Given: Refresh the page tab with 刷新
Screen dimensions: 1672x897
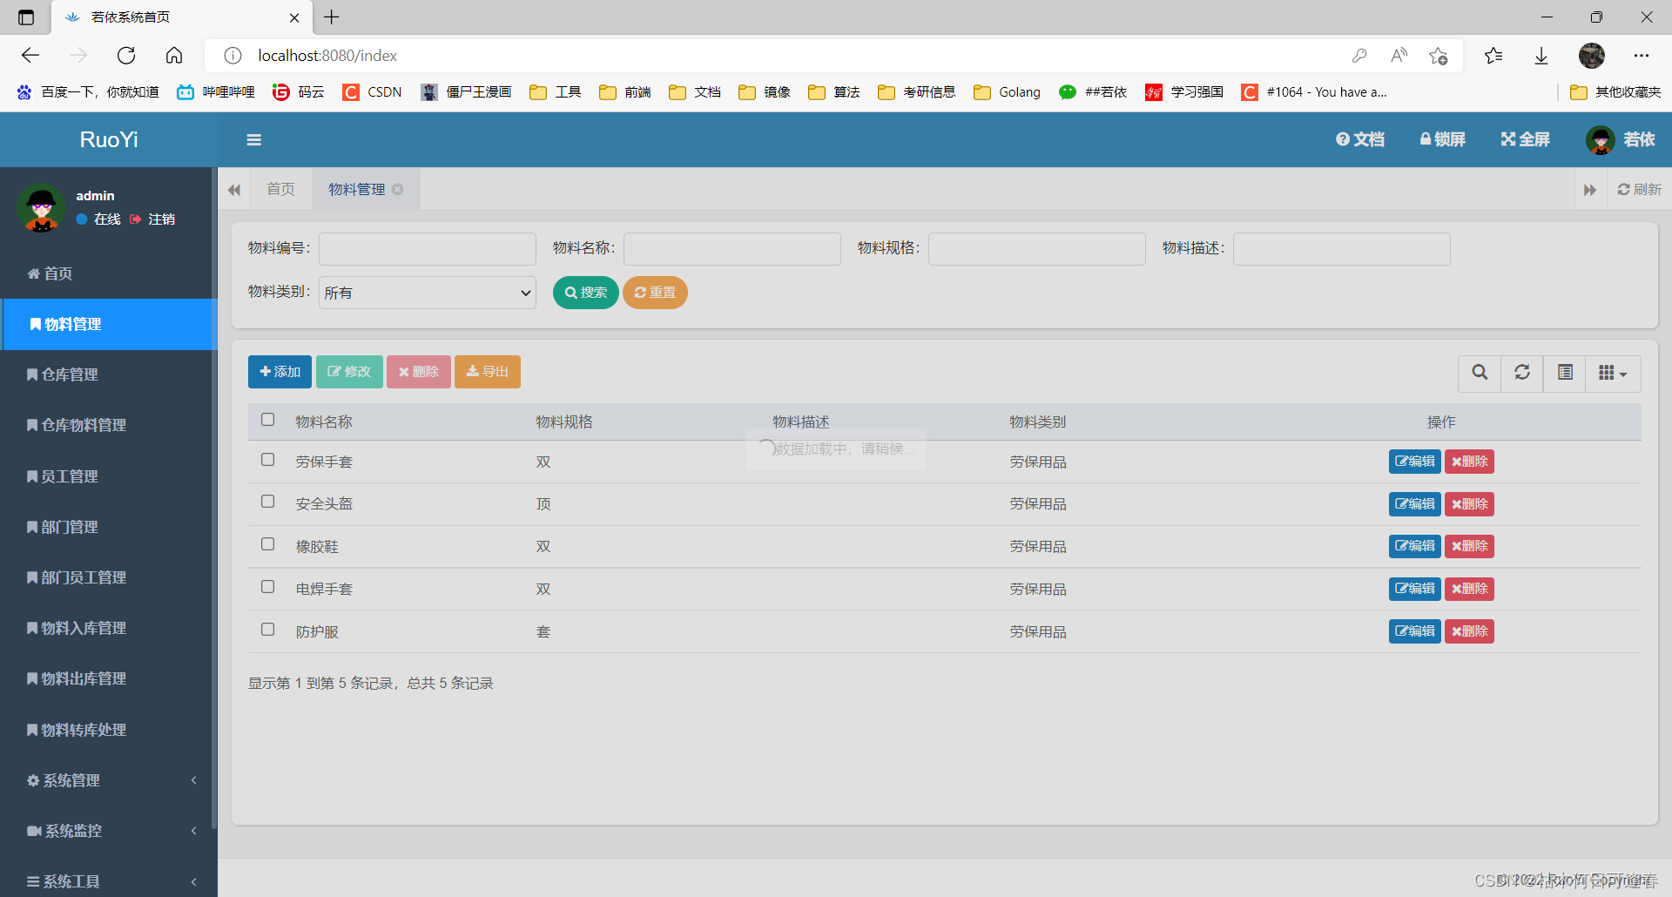Looking at the screenshot, I should [x=1640, y=189].
